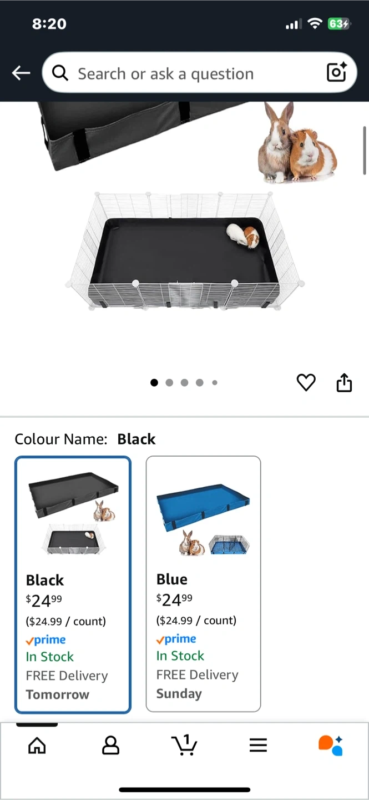Tap the magnifying glass search icon
The image size is (369, 800).
coord(60,73)
